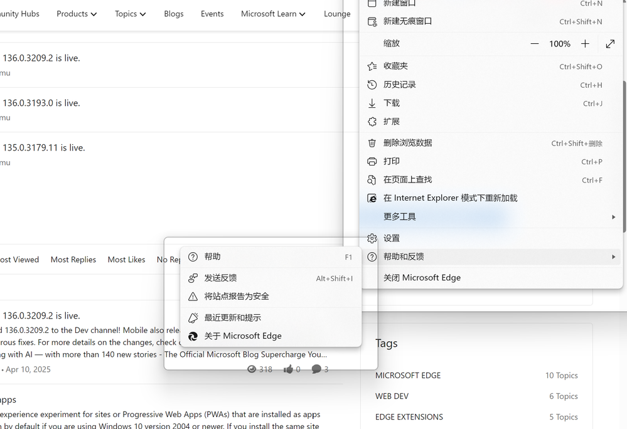Click the views eye icon beside 318

coord(252,369)
